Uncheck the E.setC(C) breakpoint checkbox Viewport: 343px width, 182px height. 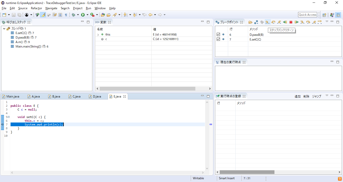pyautogui.click(x=218, y=39)
